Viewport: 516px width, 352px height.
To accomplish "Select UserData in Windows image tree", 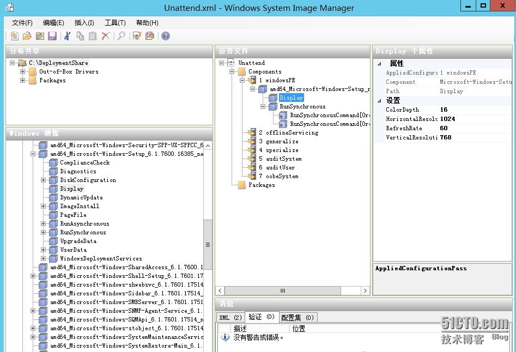I will click(74, 250).
